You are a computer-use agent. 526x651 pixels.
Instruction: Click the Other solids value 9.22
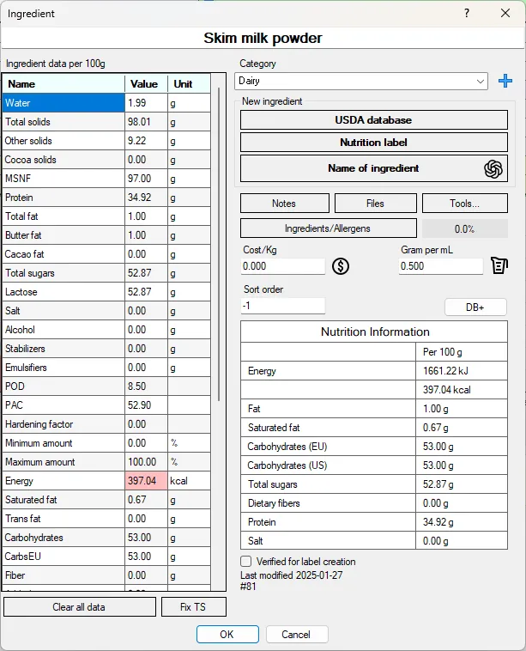point(146,141)
